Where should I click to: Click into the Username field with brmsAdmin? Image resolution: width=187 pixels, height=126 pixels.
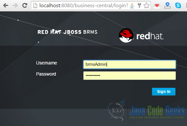click(x=130, y=64)
